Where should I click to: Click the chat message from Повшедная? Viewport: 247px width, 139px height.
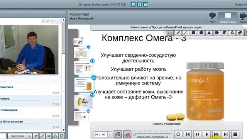(x=31, y=113)
